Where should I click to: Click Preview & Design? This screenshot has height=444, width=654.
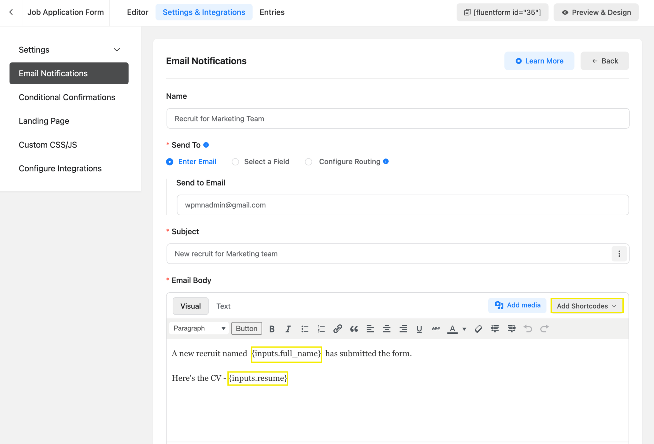click(x=596, y=12)
